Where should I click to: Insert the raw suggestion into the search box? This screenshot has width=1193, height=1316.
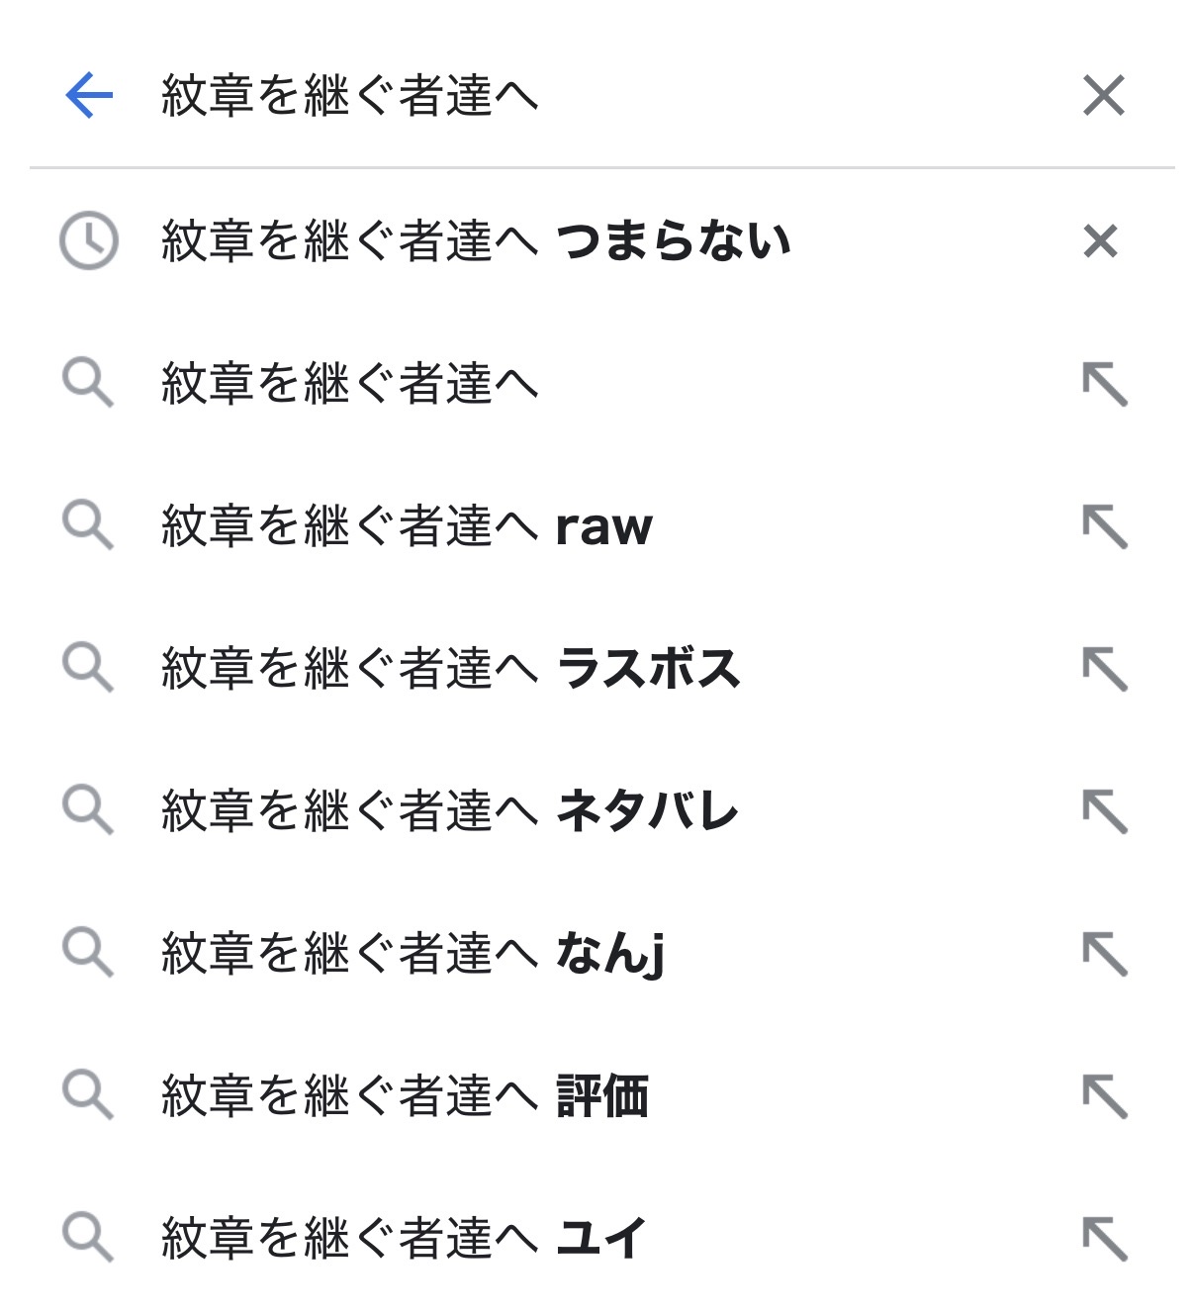[x=1105, y=526]
